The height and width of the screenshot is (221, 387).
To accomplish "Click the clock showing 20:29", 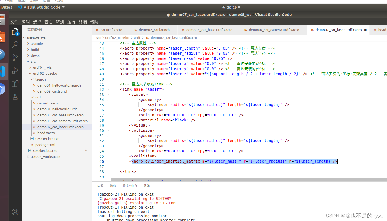I will [229, 8].
